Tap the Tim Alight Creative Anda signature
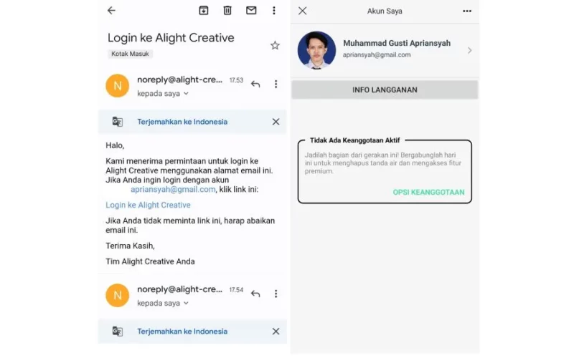 point(150,261)
